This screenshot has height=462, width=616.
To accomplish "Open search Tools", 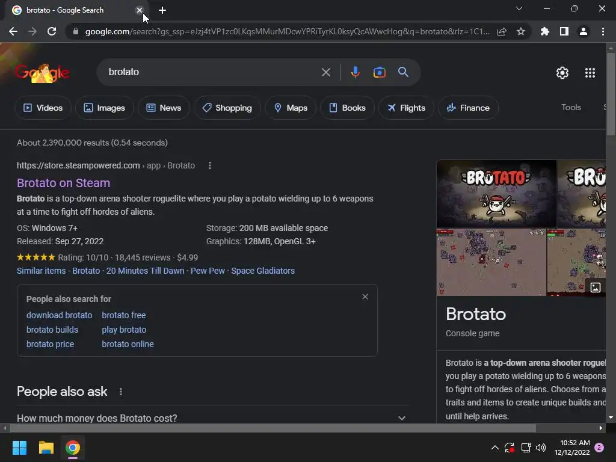I will click(571, 107).
